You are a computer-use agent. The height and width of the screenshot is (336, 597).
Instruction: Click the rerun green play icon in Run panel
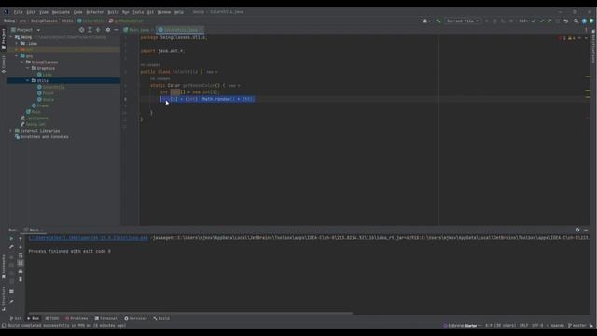(x=11, y=239)
